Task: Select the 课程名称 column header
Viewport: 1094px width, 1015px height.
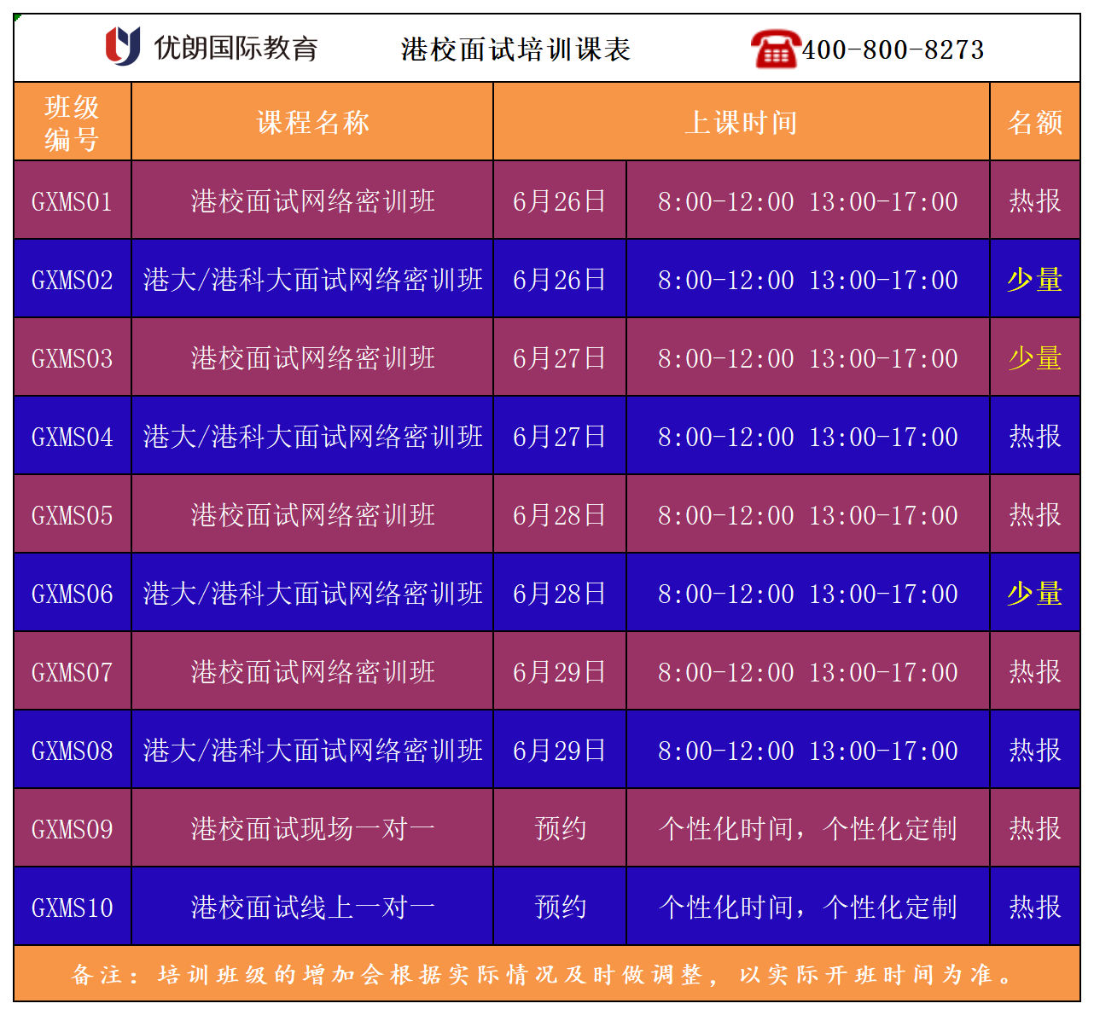Action: click(x=311, y=121)
